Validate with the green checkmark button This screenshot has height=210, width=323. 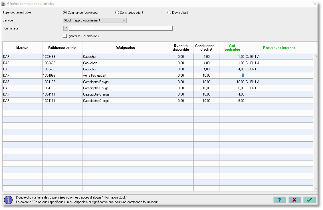(309, 200)
